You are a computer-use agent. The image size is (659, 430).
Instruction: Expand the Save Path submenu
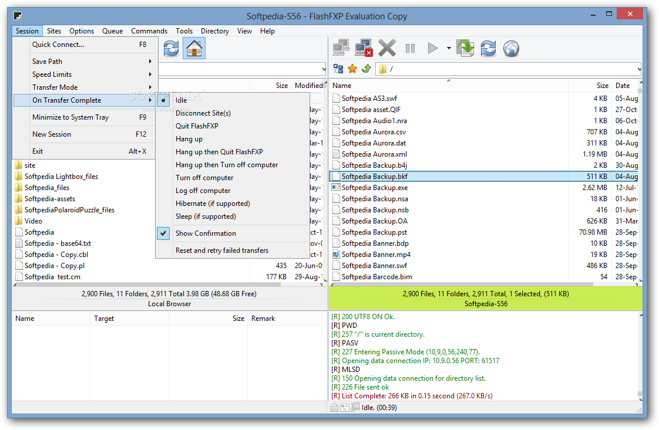coord(85,62)
